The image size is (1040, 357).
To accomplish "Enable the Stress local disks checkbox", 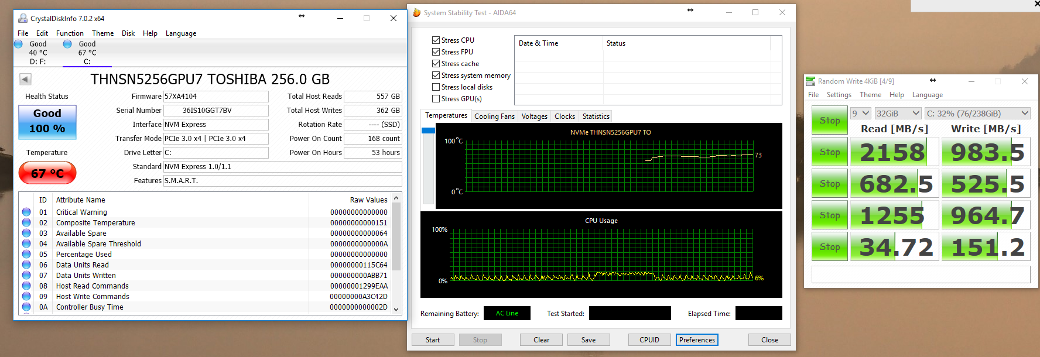I will click(x=436, y=87).
